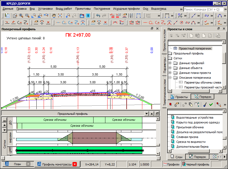
Task: Click the zoom in magnifier
Action: pos(21,16)
